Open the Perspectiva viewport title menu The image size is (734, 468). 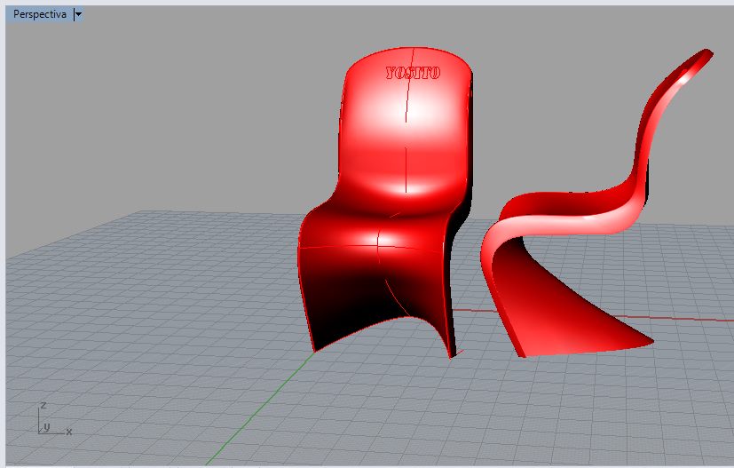point(40,14)
